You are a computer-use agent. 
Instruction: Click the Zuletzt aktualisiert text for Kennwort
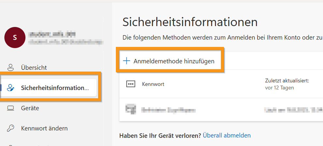tap(287, 80)
